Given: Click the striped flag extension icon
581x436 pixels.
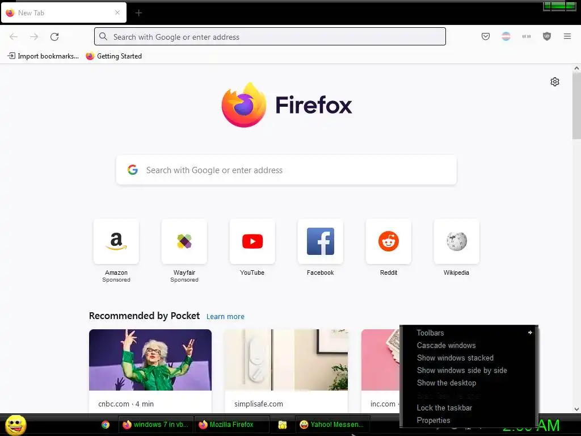Looking at the screenshot, I should point(506,36).
